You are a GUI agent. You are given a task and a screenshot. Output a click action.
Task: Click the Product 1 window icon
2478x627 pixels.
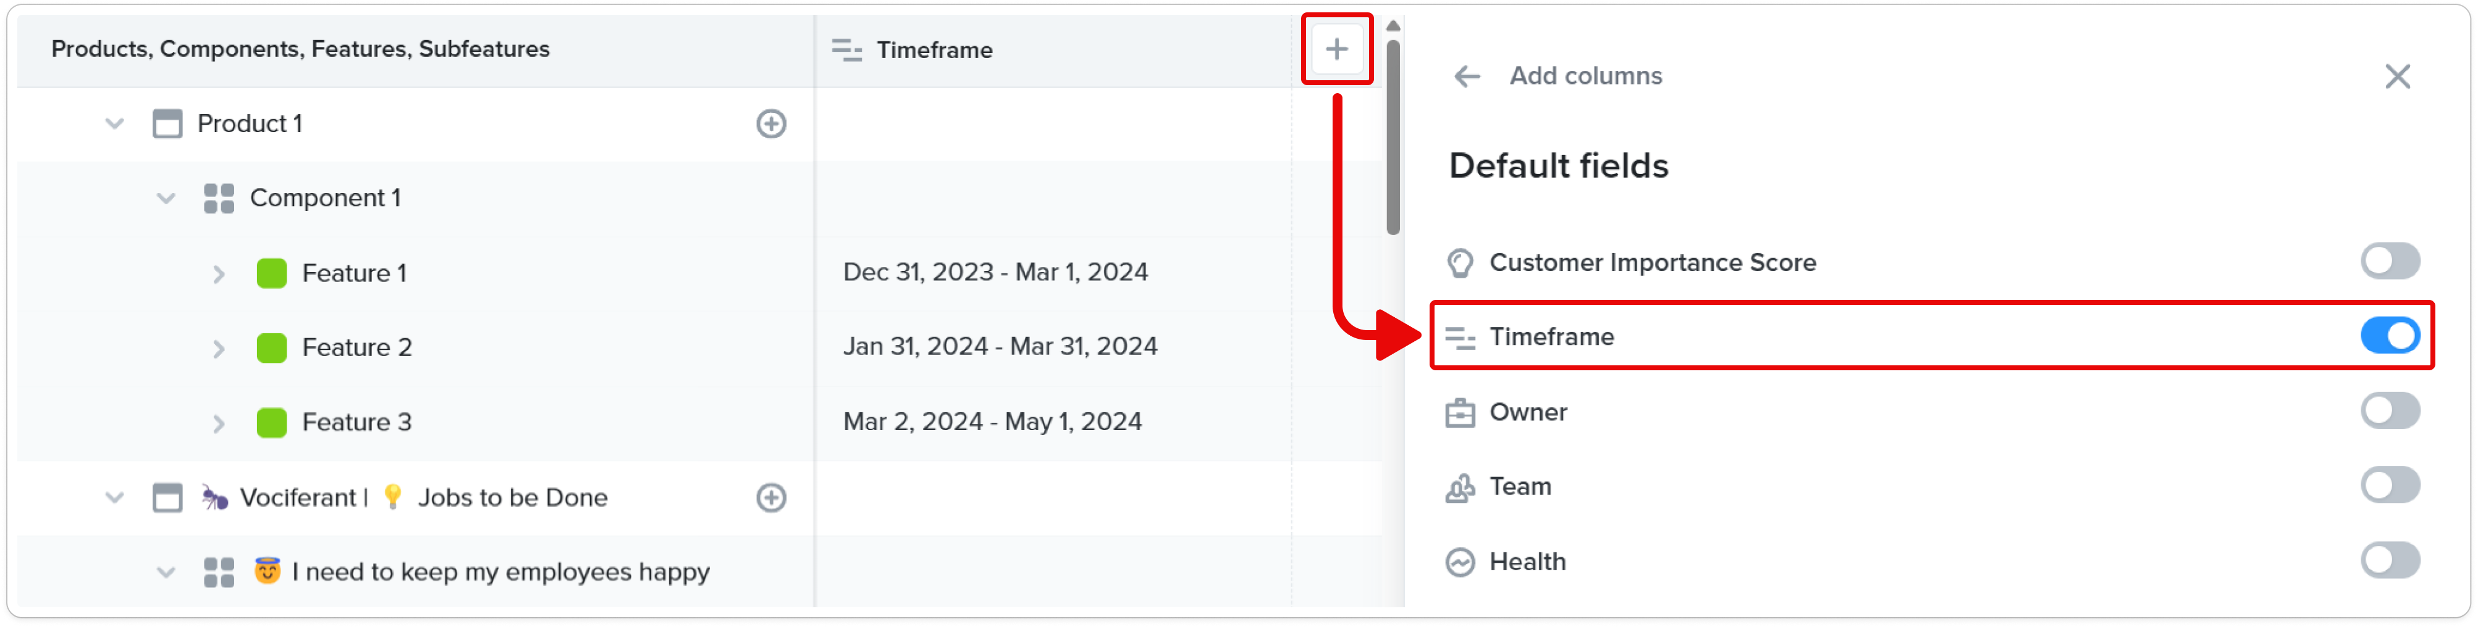167,124
